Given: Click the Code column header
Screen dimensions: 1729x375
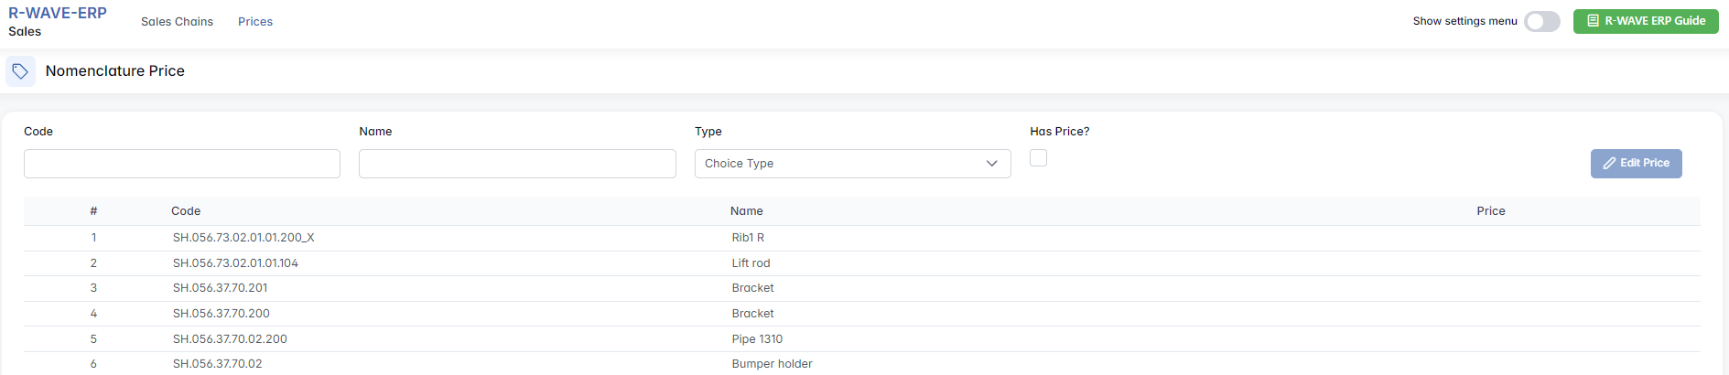Looking at the screenshot, I should pyautogui.click(x=186, y=211).
